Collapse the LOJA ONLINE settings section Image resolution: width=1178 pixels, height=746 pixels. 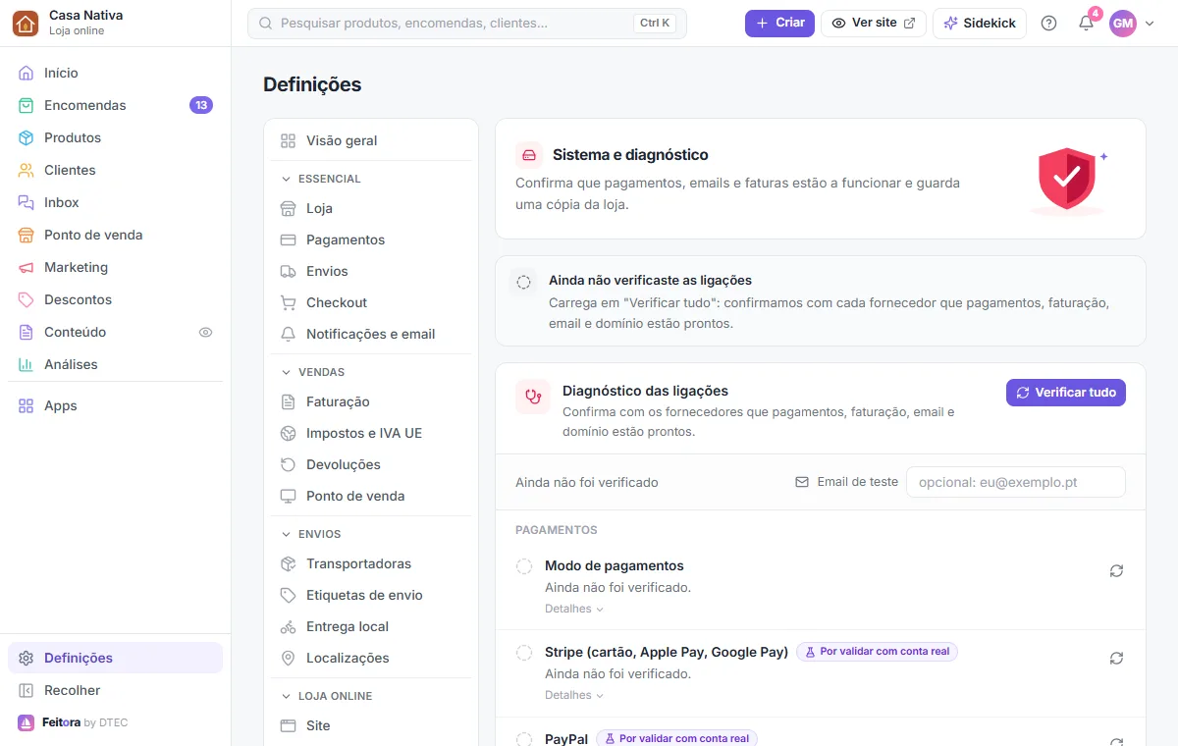pos(371,696)
